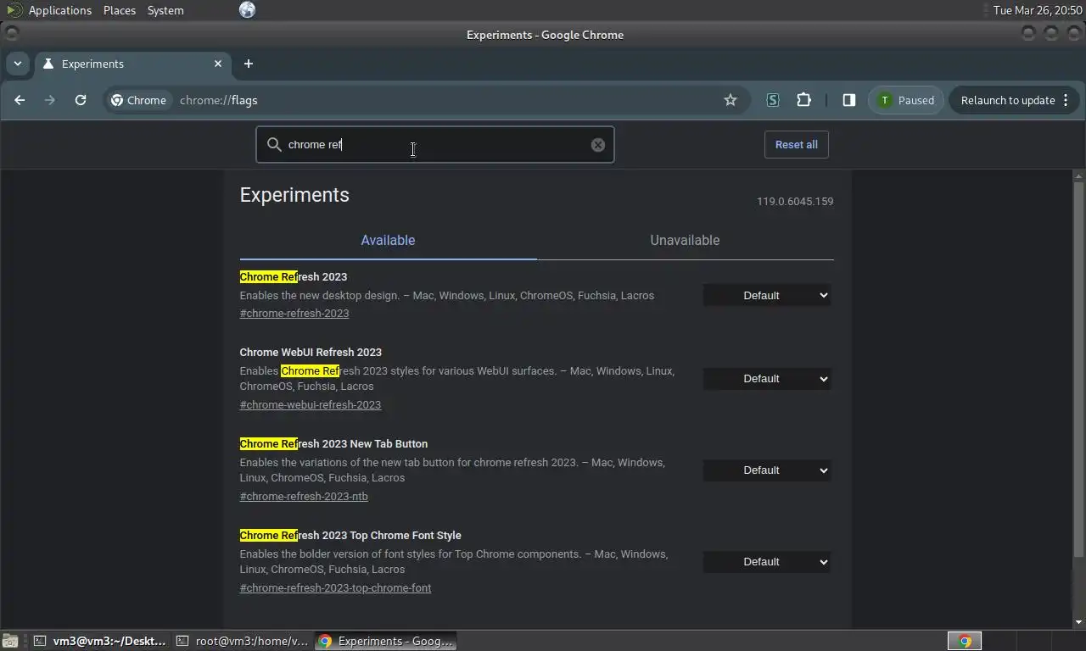1086x651 pixels.
Task: Click the Chrome WebUI Refresh 2023 title
Action: click(311, 353)
